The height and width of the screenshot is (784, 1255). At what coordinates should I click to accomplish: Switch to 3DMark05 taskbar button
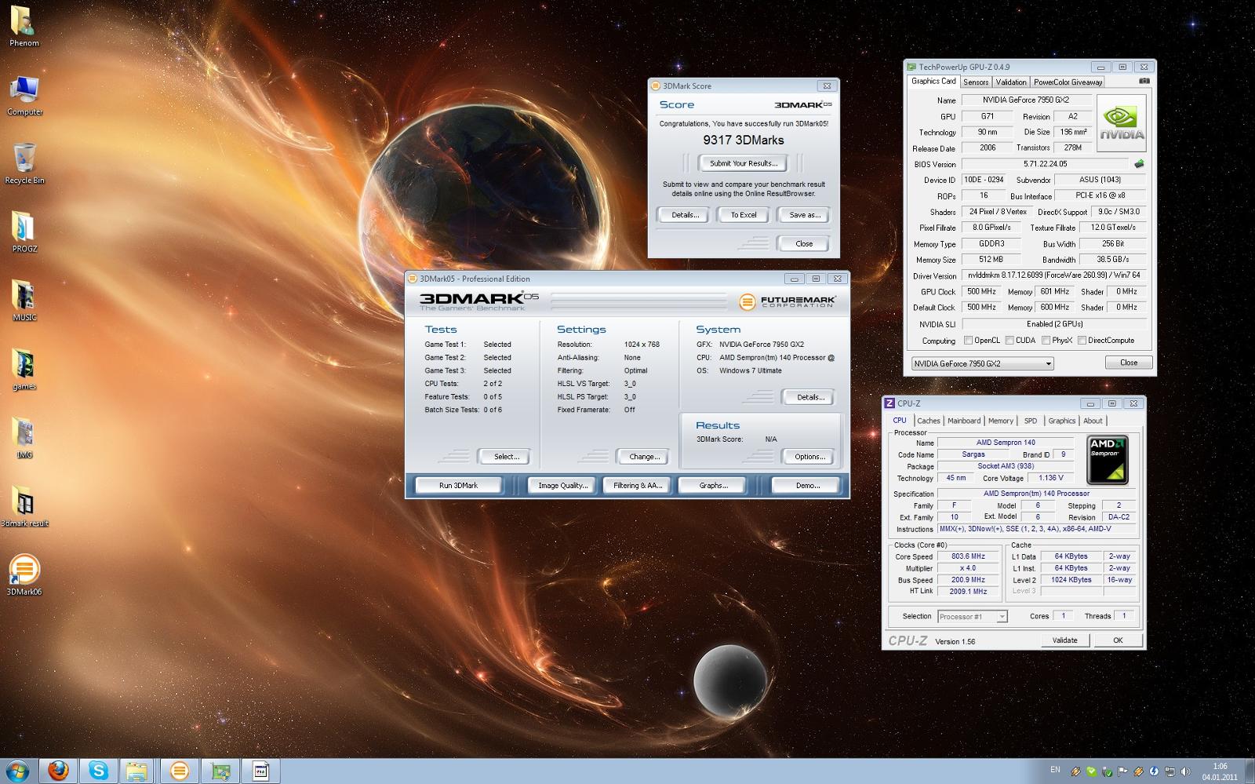click(180, 771)
